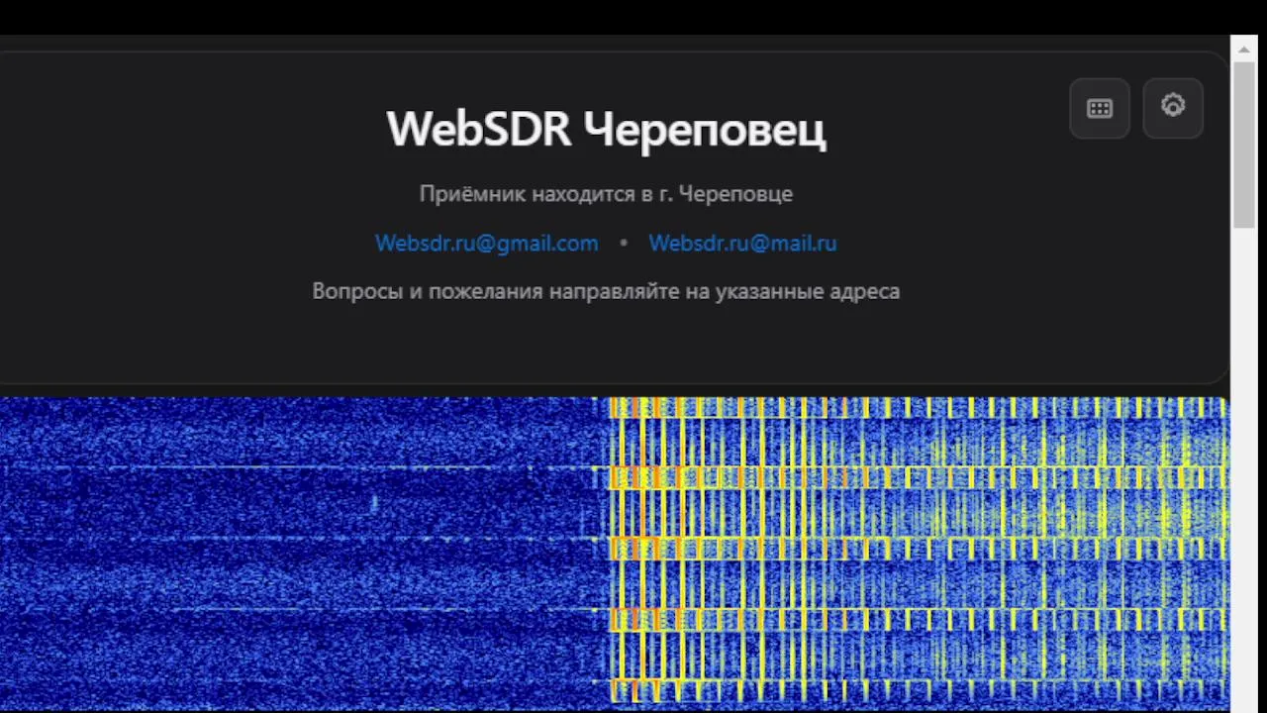
Task: Click the scrollbar up arrow
Action: point(1244,49)
